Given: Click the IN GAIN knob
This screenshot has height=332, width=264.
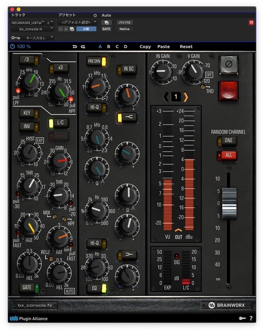Looking at the screenshot, I should tap(163, 71).
